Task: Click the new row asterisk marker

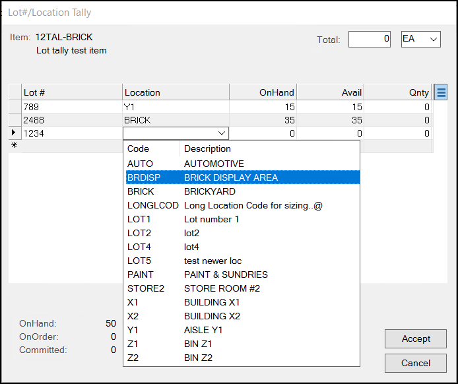Action: point(14,145)
